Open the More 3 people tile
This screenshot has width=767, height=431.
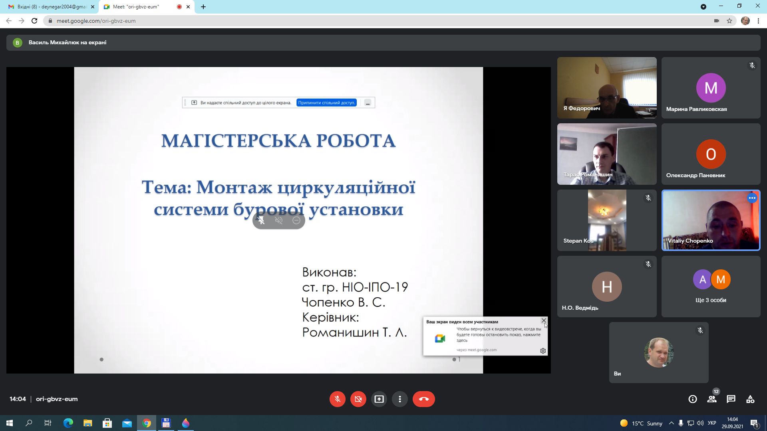[711, 287]
